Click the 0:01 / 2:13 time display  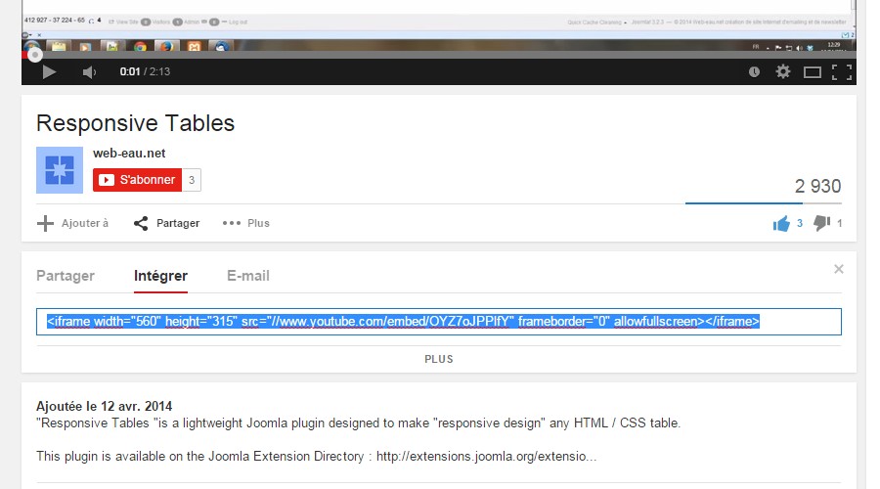(145, 71)
